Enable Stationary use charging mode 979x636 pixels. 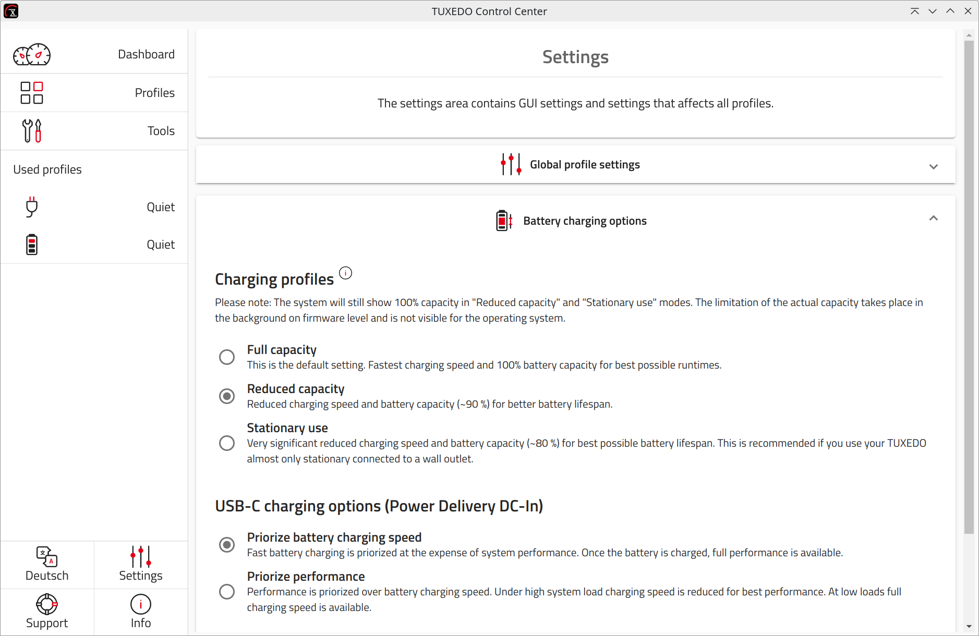coord(227,443)
